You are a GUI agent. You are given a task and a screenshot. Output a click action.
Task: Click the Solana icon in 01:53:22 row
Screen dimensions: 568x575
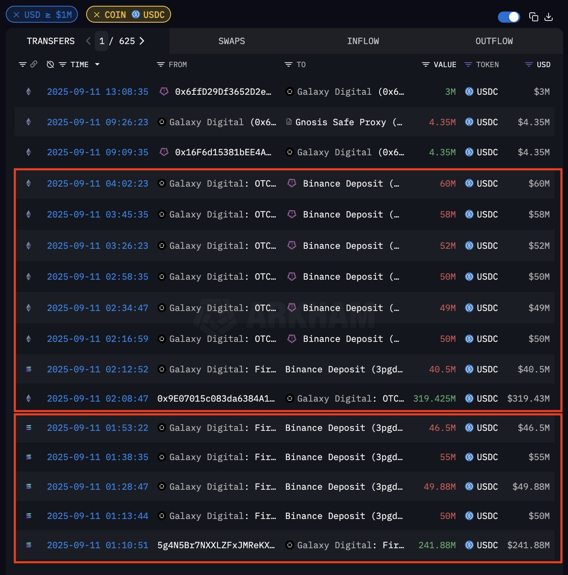28,428
